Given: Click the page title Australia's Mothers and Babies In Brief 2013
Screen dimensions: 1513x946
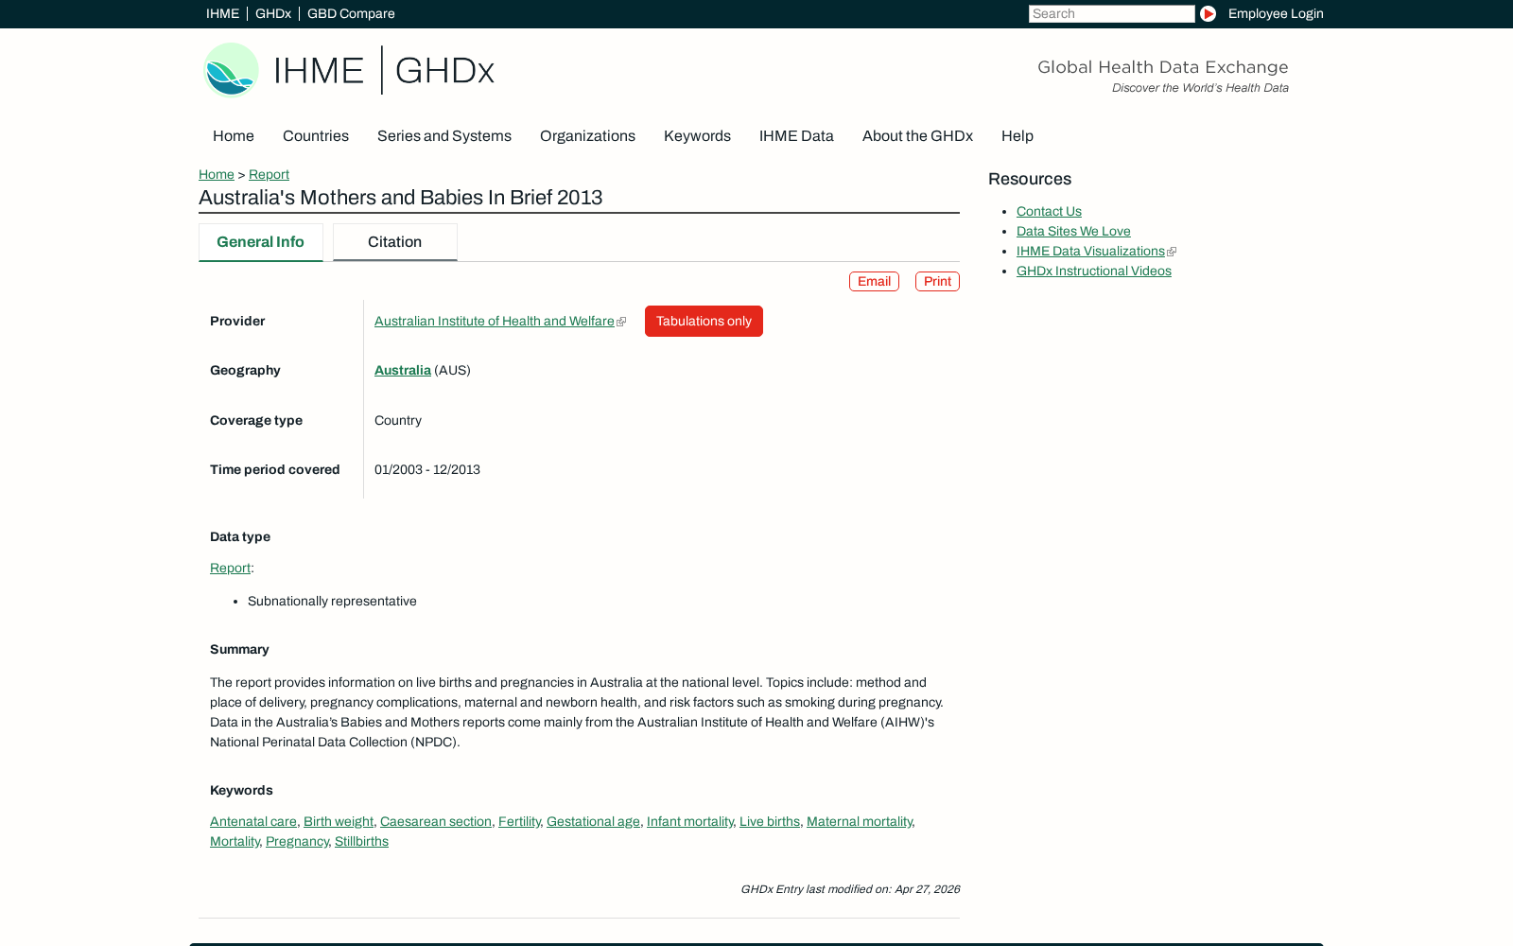Looking at the screenshot, I should 401,198.
